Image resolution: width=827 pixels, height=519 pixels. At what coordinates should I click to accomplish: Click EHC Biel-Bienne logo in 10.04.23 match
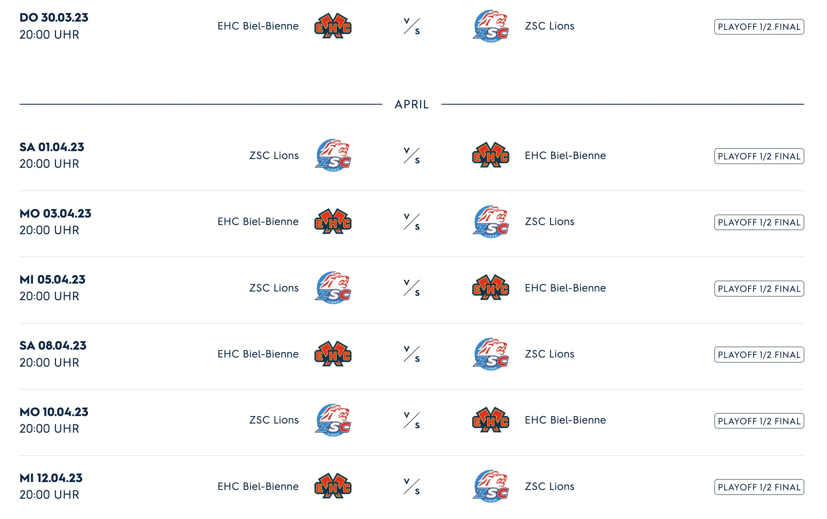coord(491,420)
